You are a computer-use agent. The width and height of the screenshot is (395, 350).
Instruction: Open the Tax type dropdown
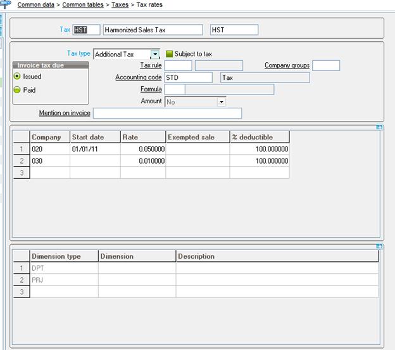155,55
